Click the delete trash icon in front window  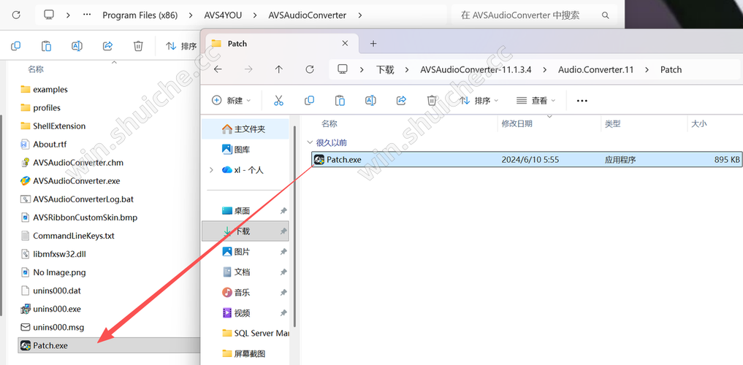(x=432, y=101)
